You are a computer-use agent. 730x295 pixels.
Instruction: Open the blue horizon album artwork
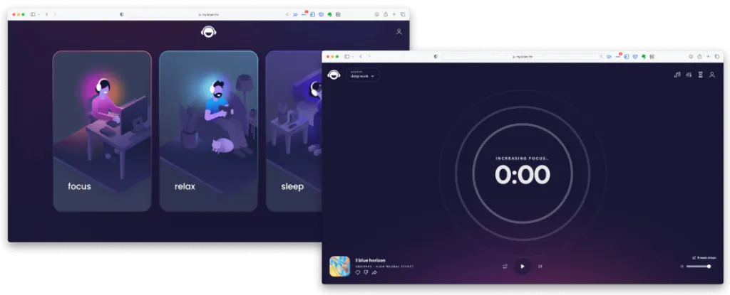tap(340, 266)
